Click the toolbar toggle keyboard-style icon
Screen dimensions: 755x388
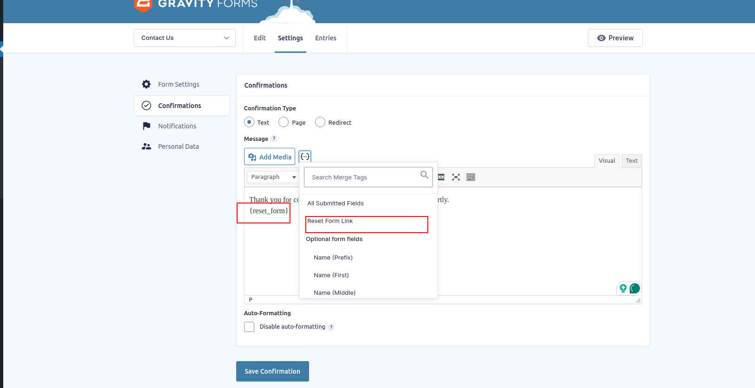pyautogui.click(x=471, y=177)
